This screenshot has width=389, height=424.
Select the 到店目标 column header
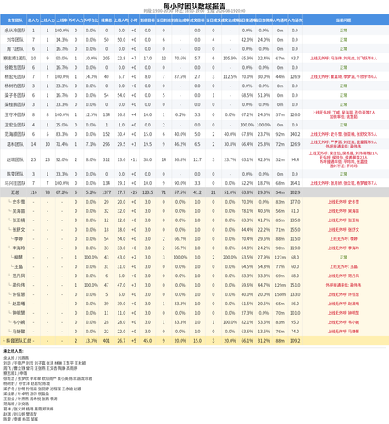pos(147,20)
